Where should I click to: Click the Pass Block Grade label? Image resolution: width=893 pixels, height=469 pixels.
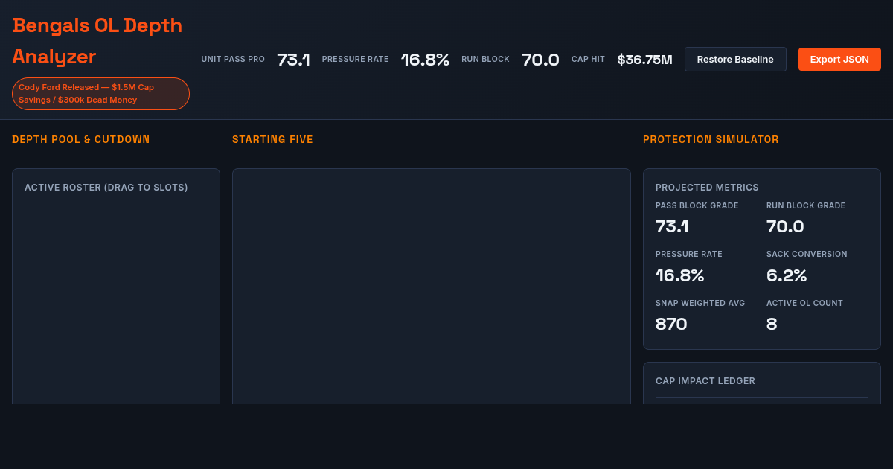tap(697, 205)
